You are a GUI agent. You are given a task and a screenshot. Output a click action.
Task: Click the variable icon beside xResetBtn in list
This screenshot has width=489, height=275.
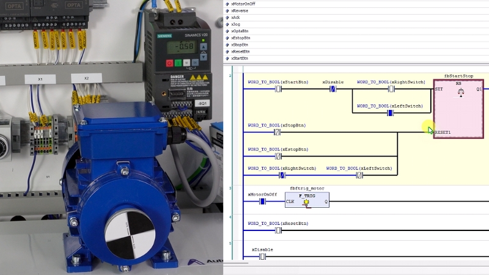227,52
